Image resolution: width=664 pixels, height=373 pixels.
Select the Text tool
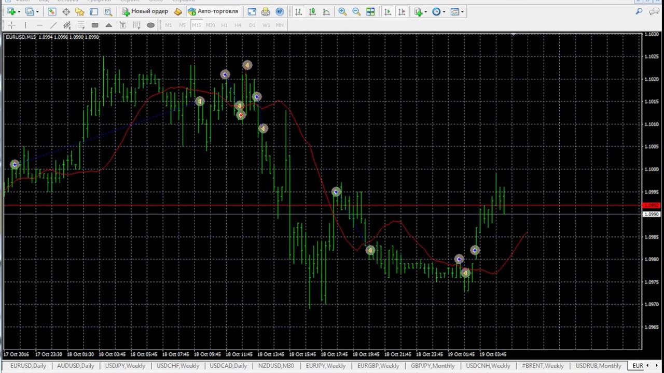tap(123, 25)
